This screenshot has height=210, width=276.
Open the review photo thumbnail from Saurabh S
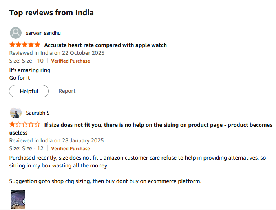point(18,199)
